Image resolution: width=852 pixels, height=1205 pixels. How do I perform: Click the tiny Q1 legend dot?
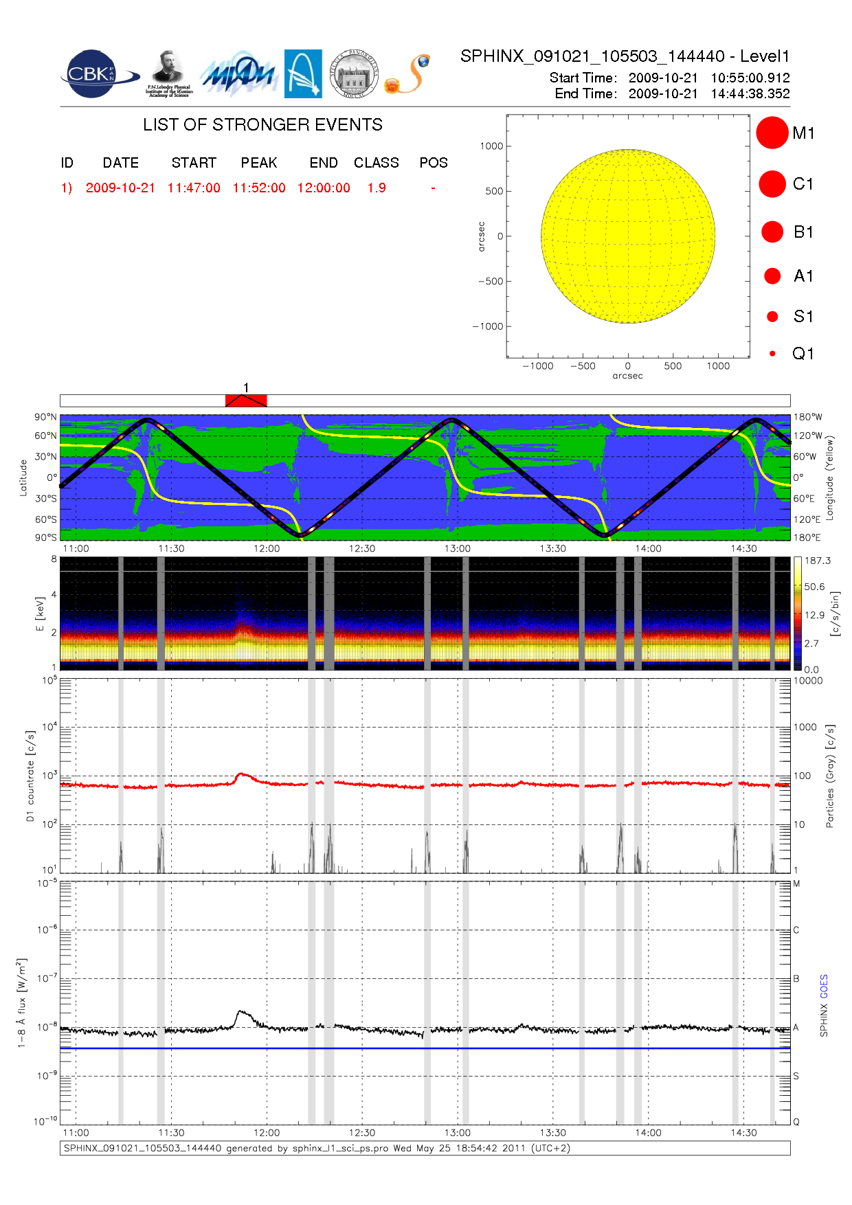pos(772,354)
